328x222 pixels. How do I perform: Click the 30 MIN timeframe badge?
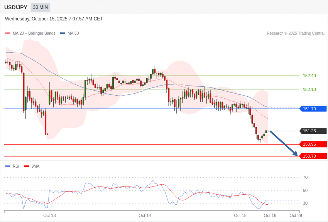tap(41, 7)
